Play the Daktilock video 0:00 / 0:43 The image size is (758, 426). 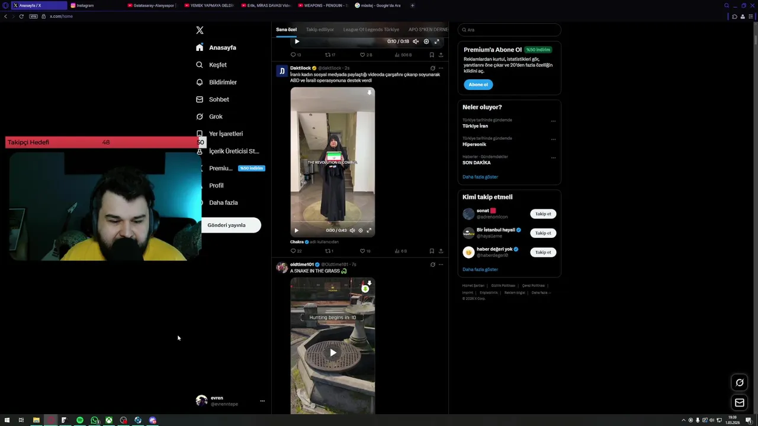tap(297, 230)
